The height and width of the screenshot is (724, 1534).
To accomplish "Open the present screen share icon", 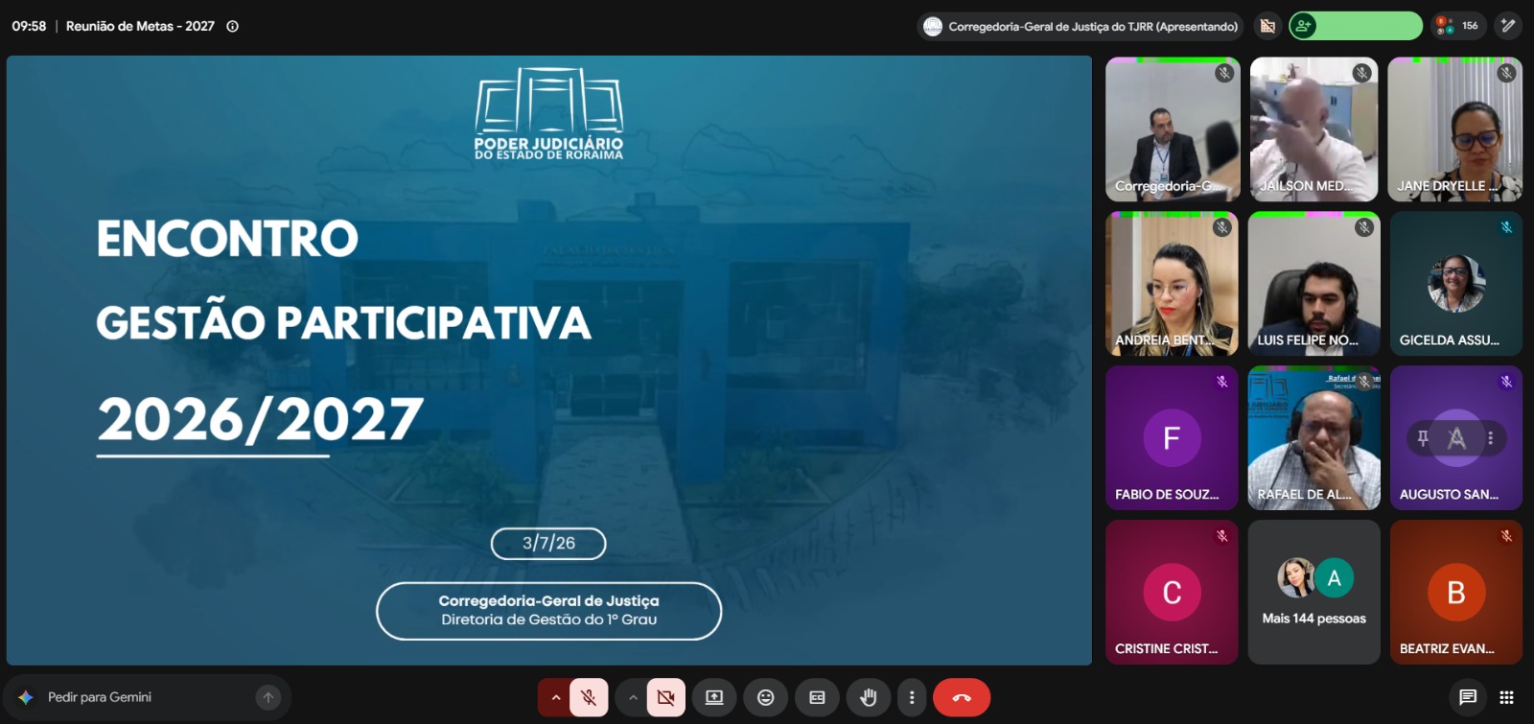I will (x=714, y=697).
